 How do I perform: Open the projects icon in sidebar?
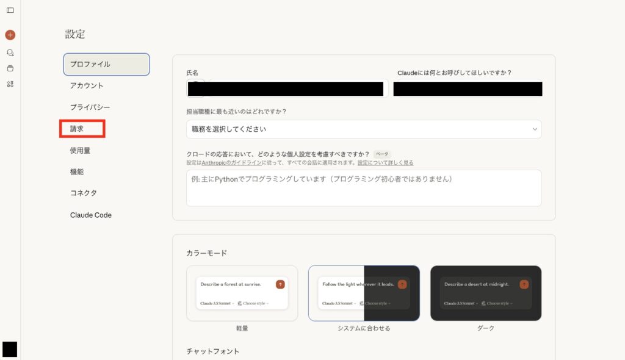coord(10,68)
